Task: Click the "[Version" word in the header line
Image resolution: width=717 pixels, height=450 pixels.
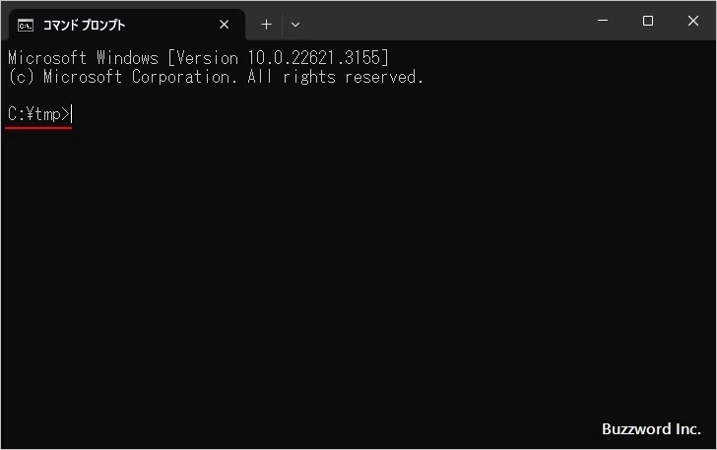Action: [x=201, y=58]
